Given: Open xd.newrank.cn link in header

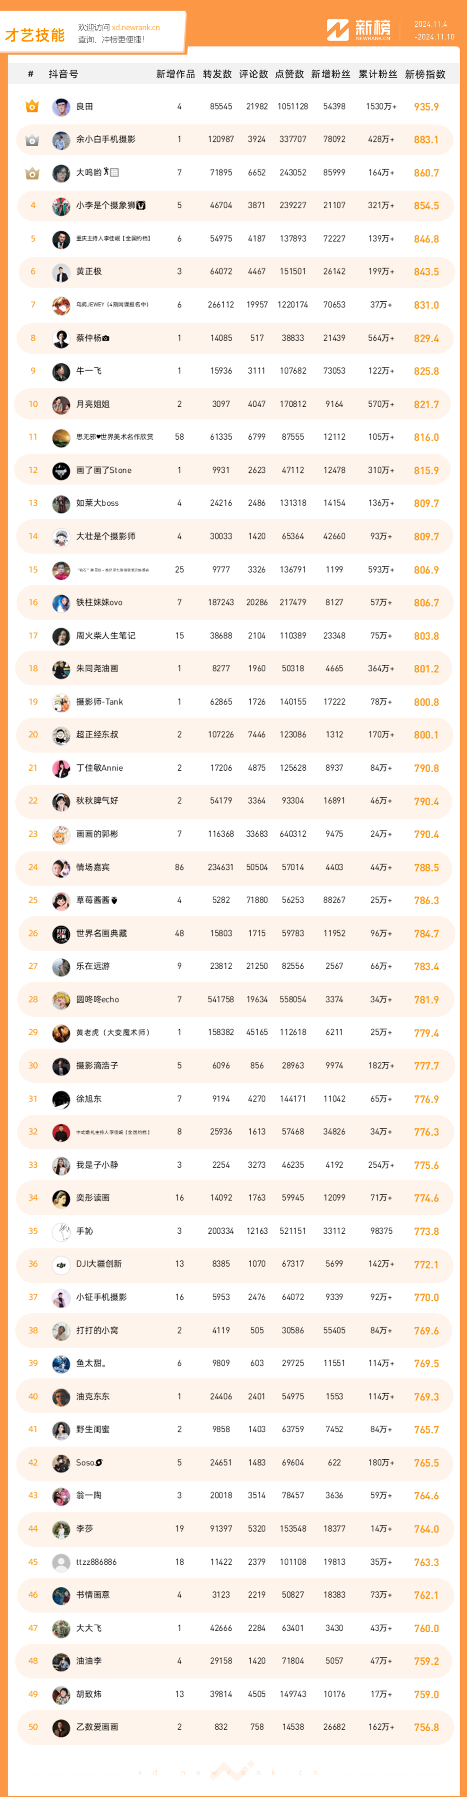Looking at the screenshot, I should point(135,28).
